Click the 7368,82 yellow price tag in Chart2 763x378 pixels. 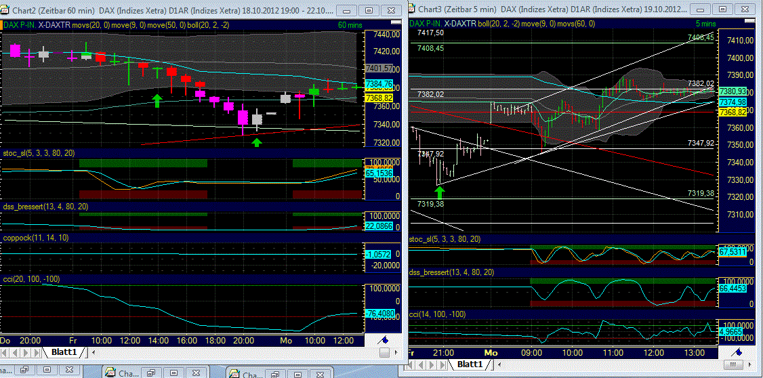[x=378, y=98]
